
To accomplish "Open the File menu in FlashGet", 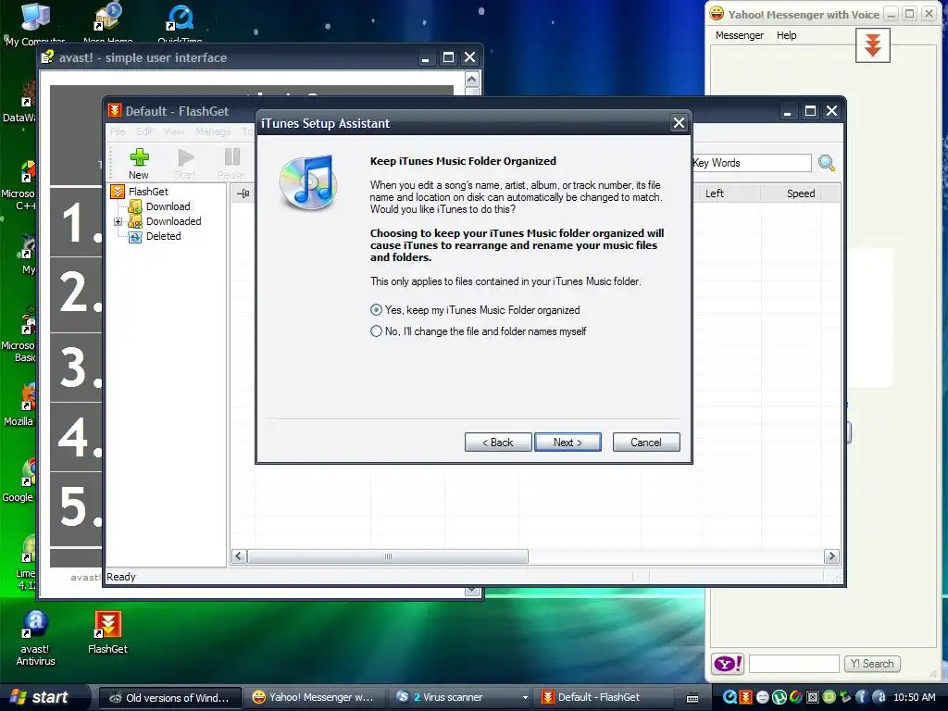I will click(118, 131).
